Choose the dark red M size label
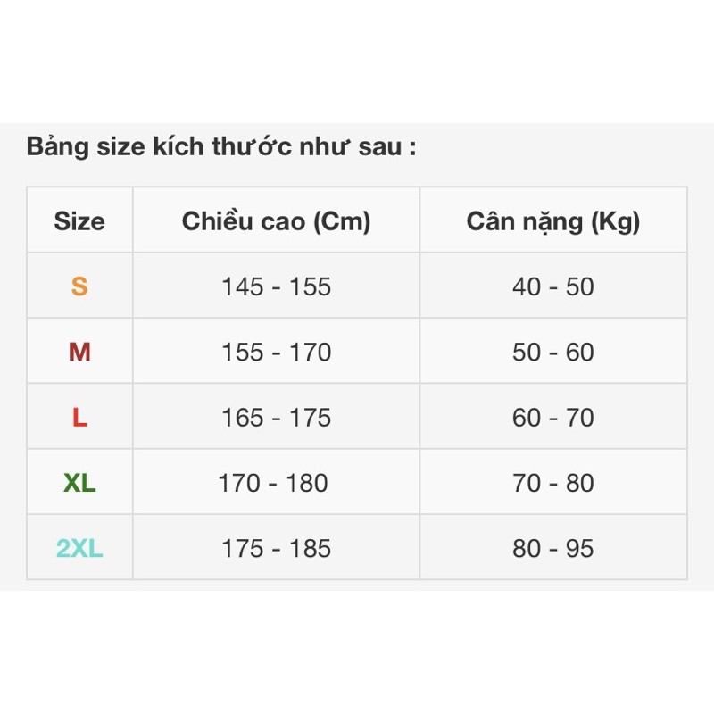This screenshot has height=714, width=714. pyautogui.click(x=79, y=352)
